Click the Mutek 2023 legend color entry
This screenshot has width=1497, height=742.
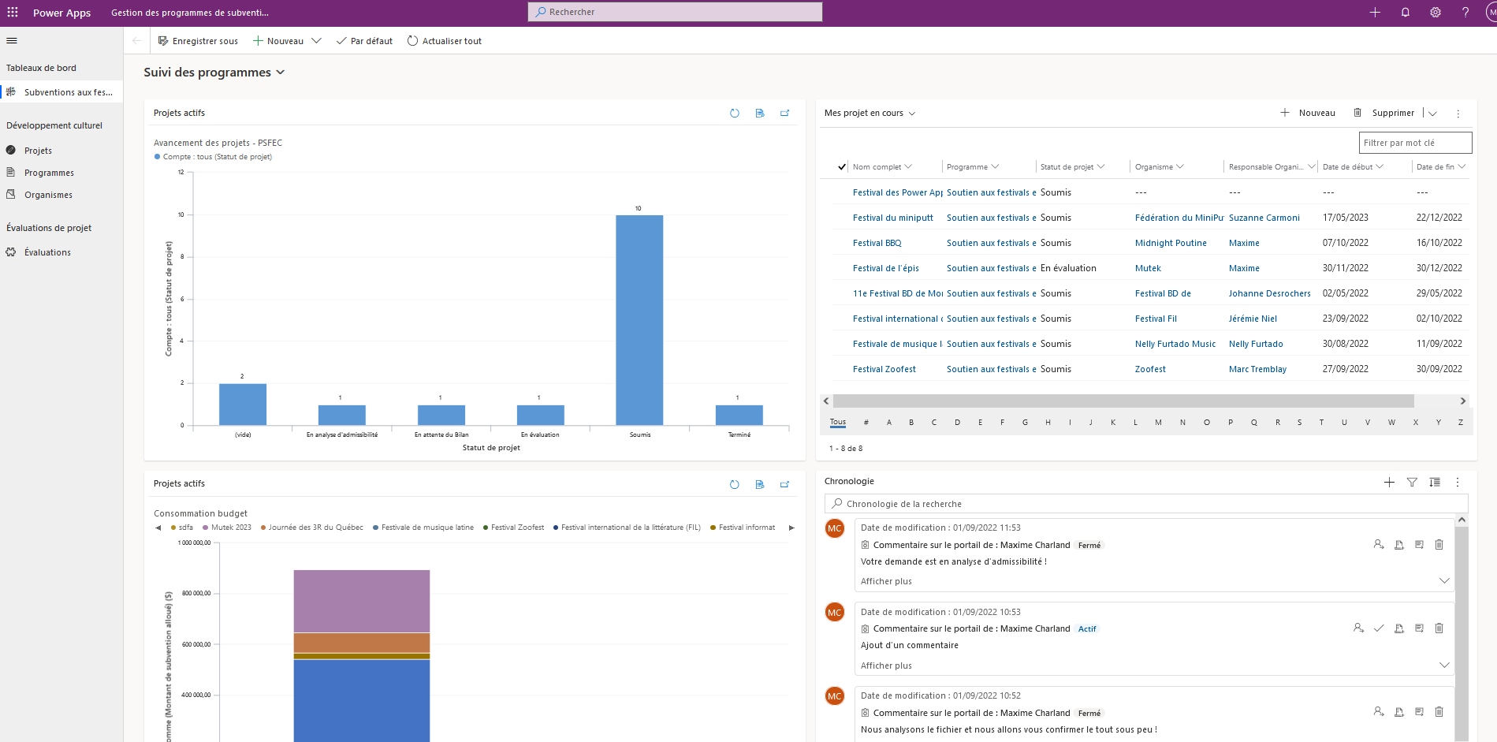(227, 528)
